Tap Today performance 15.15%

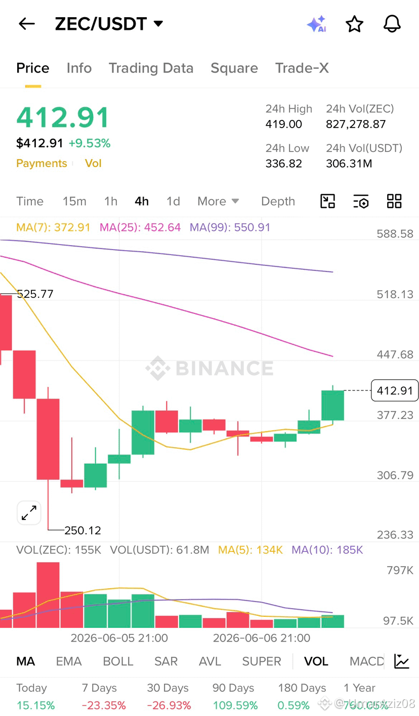pos(35,705)
